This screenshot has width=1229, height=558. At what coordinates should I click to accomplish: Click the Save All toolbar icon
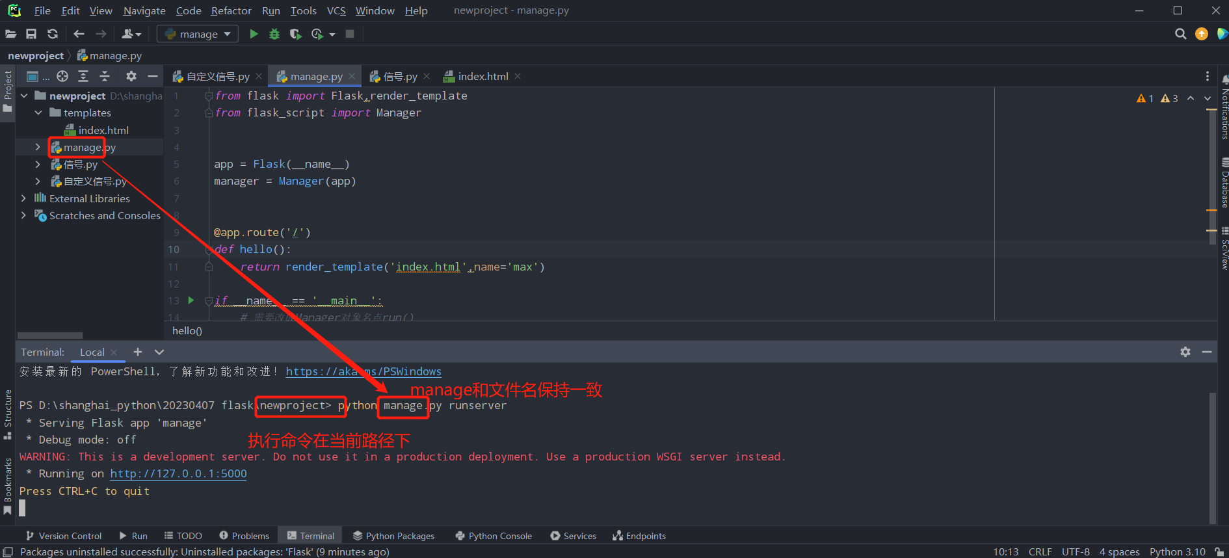point(31,34)
